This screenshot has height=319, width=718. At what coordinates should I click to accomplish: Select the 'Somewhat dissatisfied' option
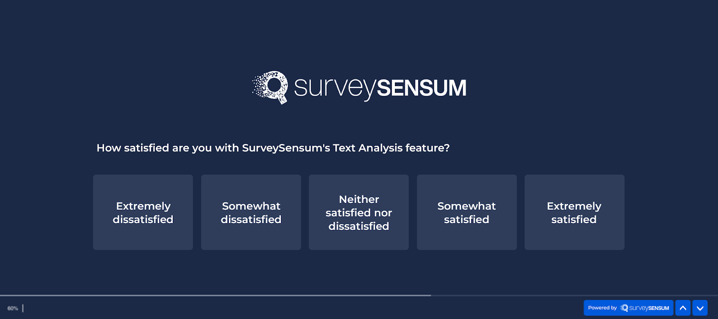point(251,212)
